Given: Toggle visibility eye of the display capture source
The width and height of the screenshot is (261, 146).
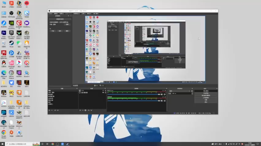Looking at the screenshot, I should 103,92.
